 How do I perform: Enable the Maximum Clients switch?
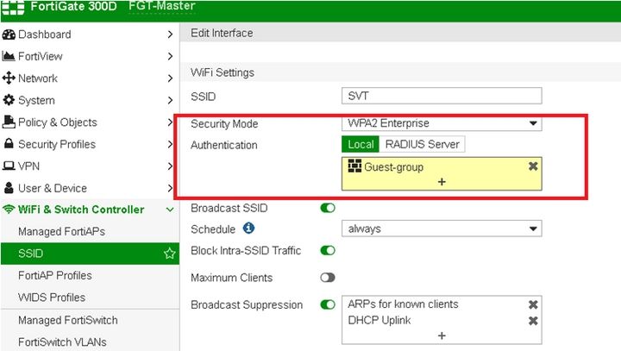(328, 278)
